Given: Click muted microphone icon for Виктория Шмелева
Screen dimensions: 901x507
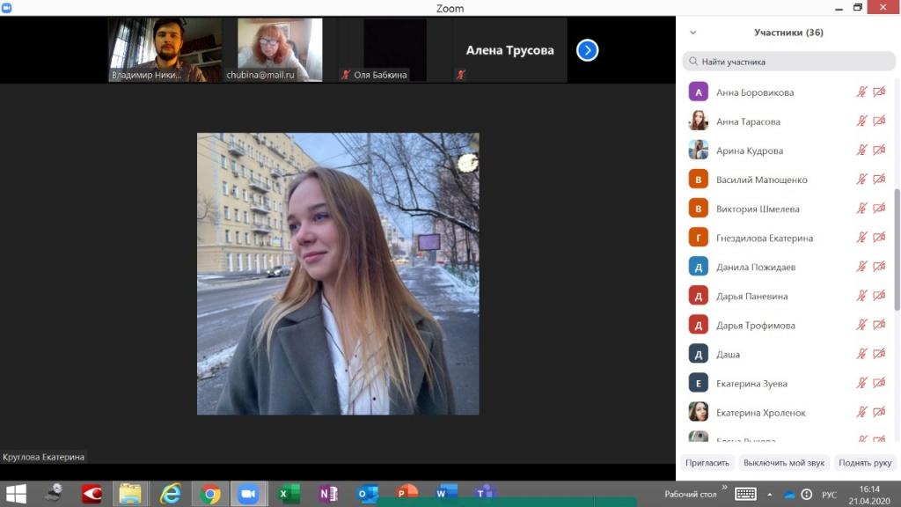Looking at the screenshot, I should pos(861,209).
